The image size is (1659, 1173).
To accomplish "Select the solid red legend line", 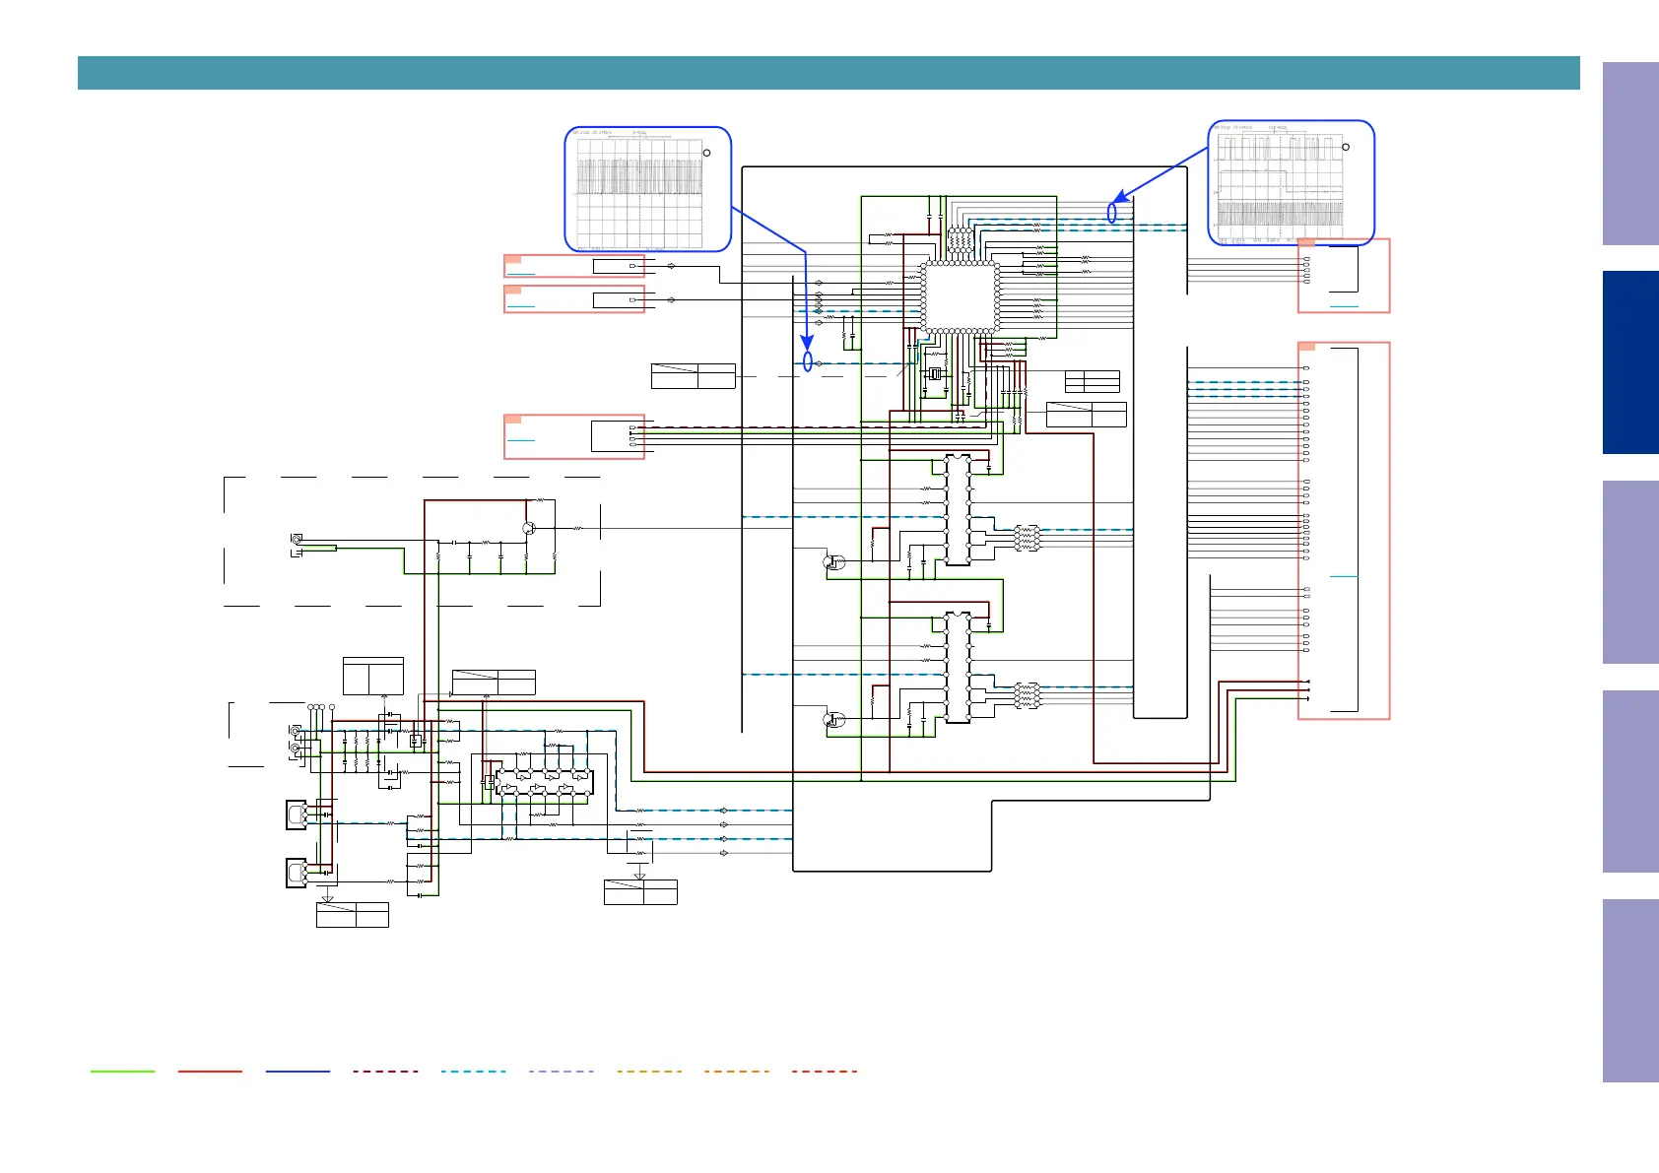I will 210,1071.
